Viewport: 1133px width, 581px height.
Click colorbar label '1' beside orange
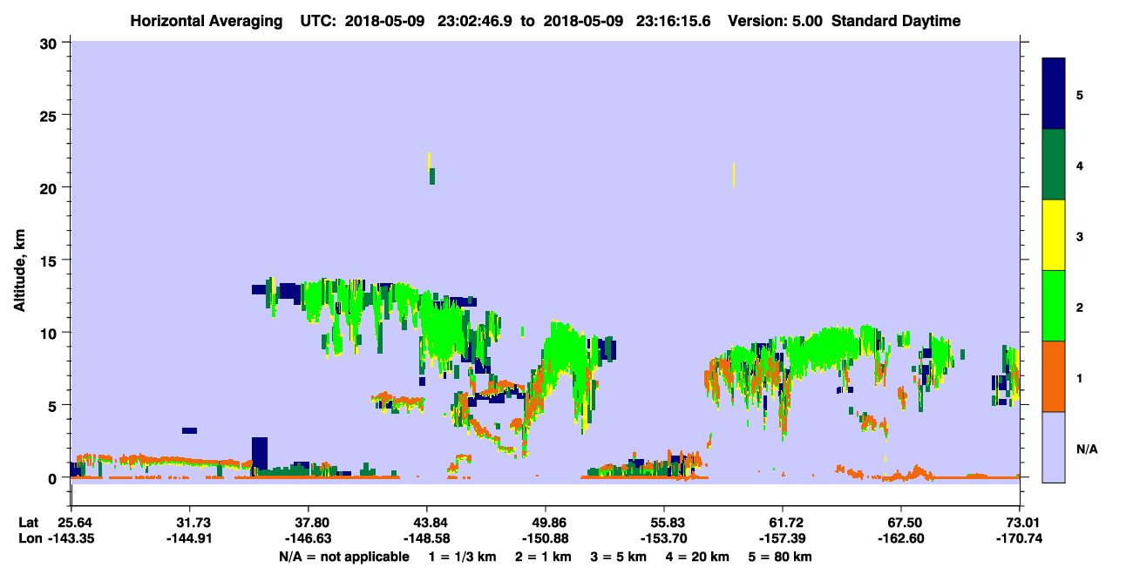coord(1080,378)
